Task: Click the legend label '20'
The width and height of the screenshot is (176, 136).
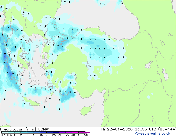Action: coord(47,135)
